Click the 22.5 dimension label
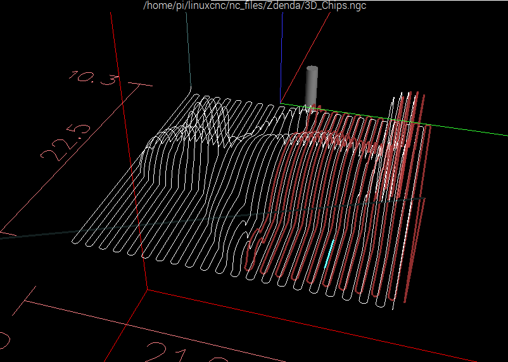508x362 pixels. coord(65,141)
